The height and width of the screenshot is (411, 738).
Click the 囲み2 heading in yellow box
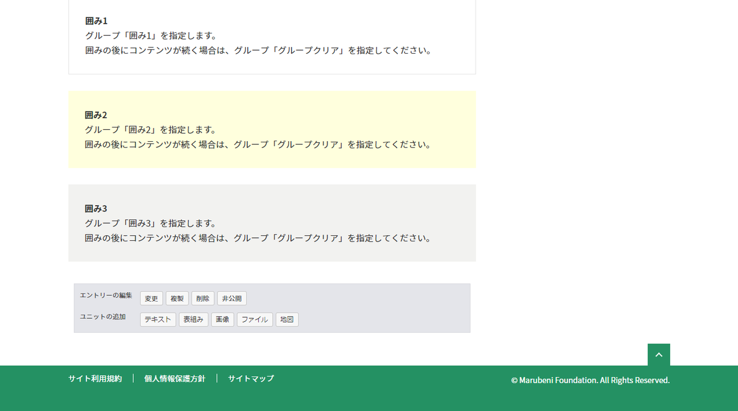pyautogui.click(x=96, y=115)
